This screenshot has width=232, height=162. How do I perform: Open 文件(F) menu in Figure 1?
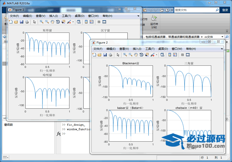coord(14,16)
